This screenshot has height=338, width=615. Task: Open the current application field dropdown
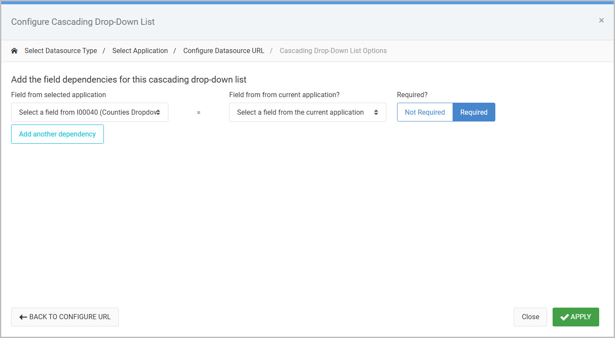pyautogui.click(x=308, y=112)
